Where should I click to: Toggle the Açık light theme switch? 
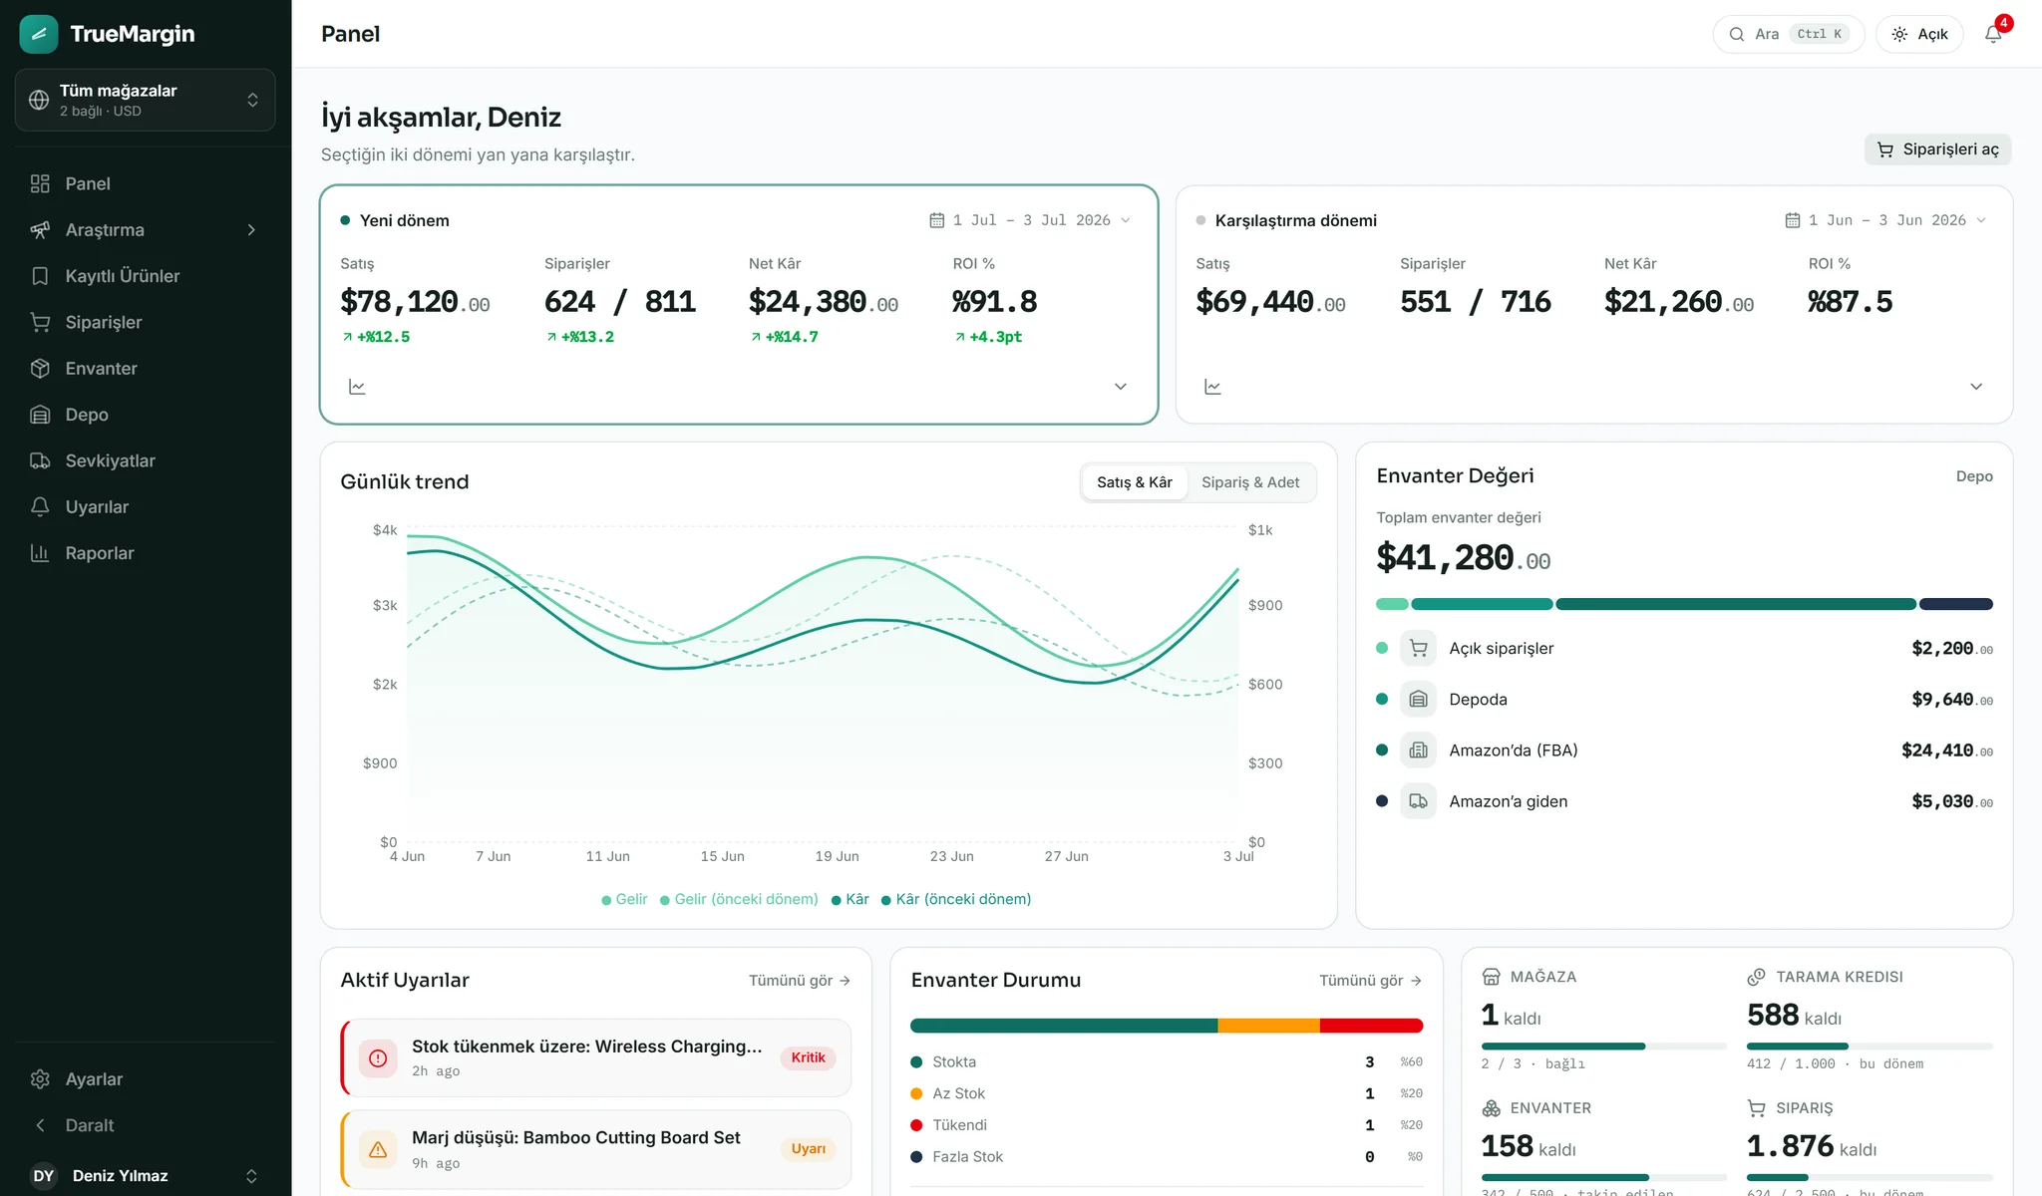click(1919, 34)
